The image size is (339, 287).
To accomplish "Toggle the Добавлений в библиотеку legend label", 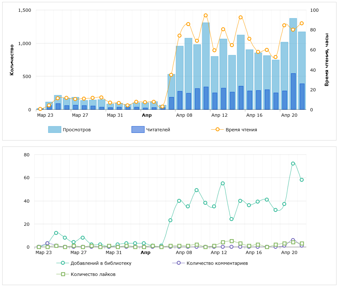I will coord(101,263).
